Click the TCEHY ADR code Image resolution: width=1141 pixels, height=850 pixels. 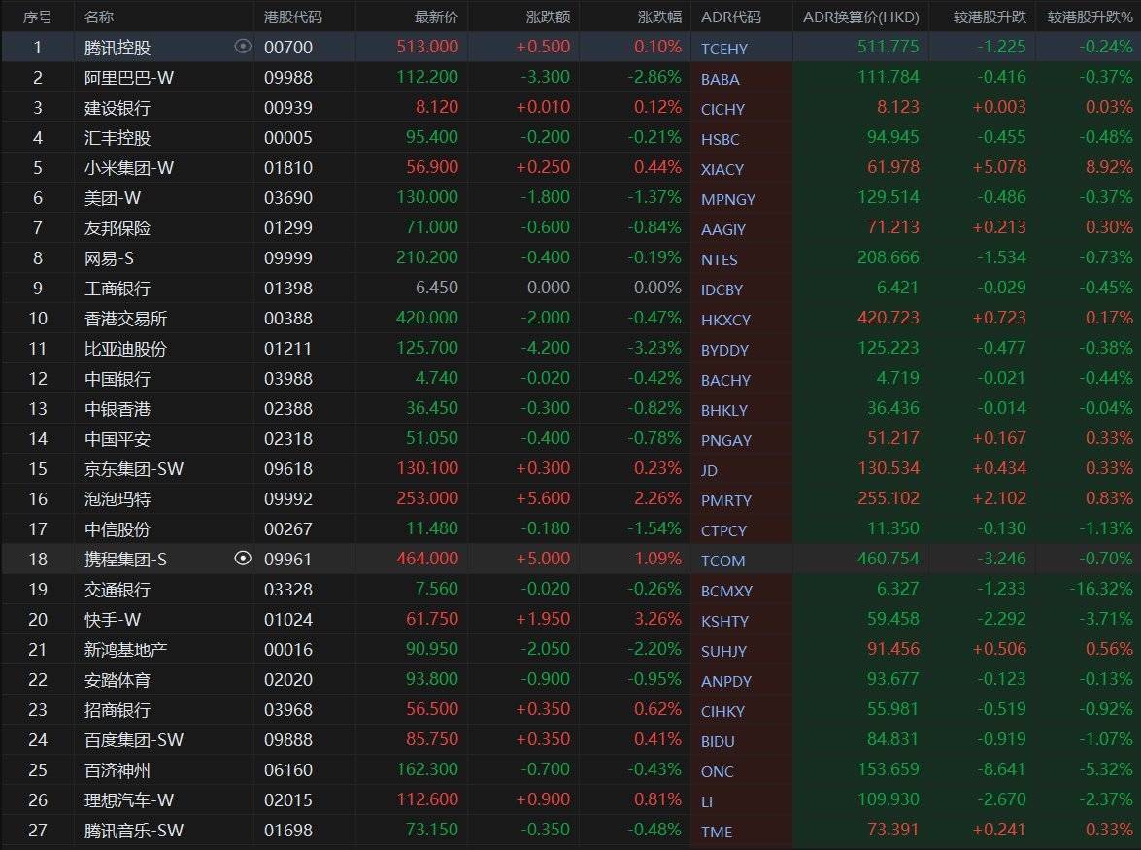click(724, 49)
